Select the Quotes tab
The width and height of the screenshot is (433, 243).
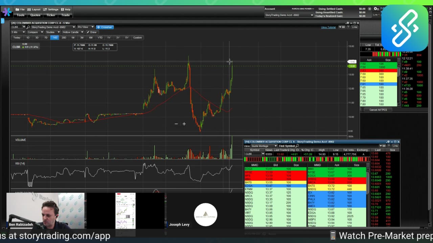point(36,15)
